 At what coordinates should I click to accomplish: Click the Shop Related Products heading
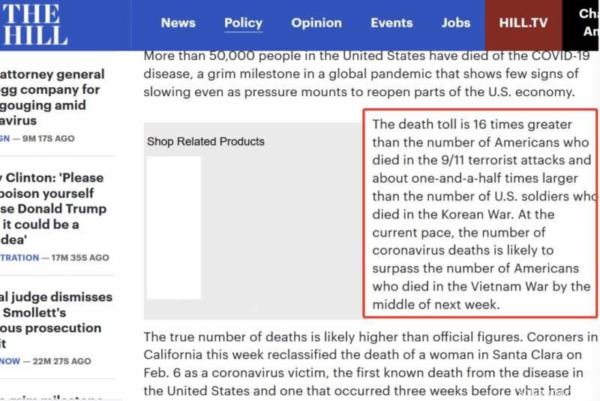(205, 141)
